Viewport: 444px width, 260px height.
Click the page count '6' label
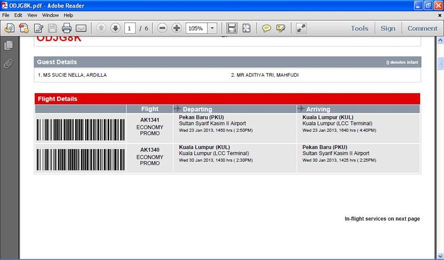pos(146,29)
